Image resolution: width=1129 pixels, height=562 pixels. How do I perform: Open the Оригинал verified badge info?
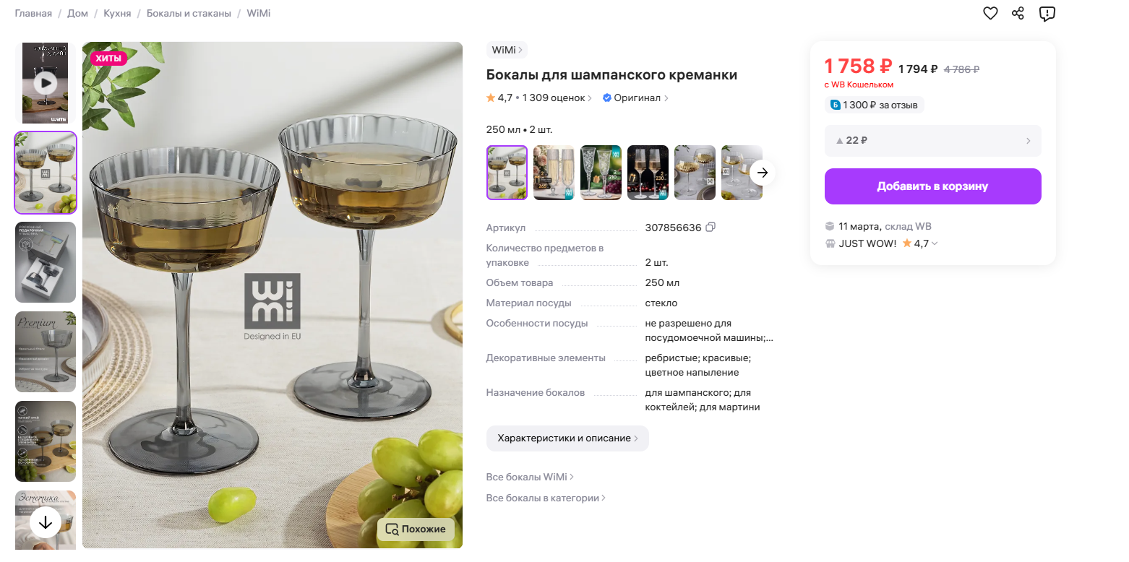pyautogui.click(x=635, y=98)
